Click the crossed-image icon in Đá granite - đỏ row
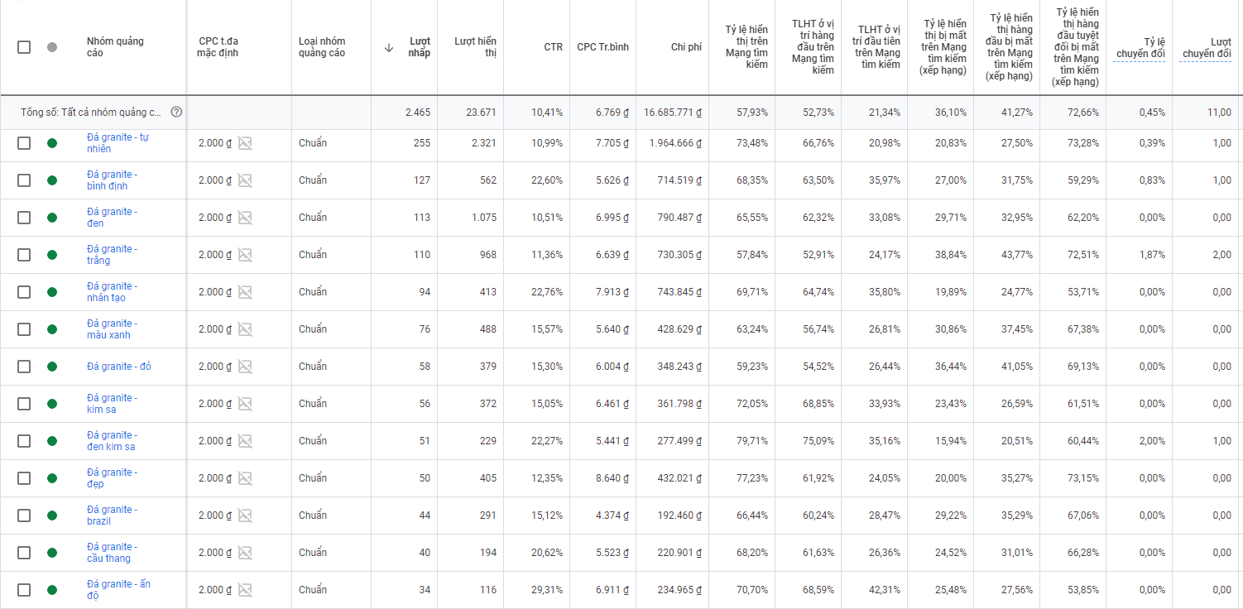1243x609 pixels. tap(245, 367)
